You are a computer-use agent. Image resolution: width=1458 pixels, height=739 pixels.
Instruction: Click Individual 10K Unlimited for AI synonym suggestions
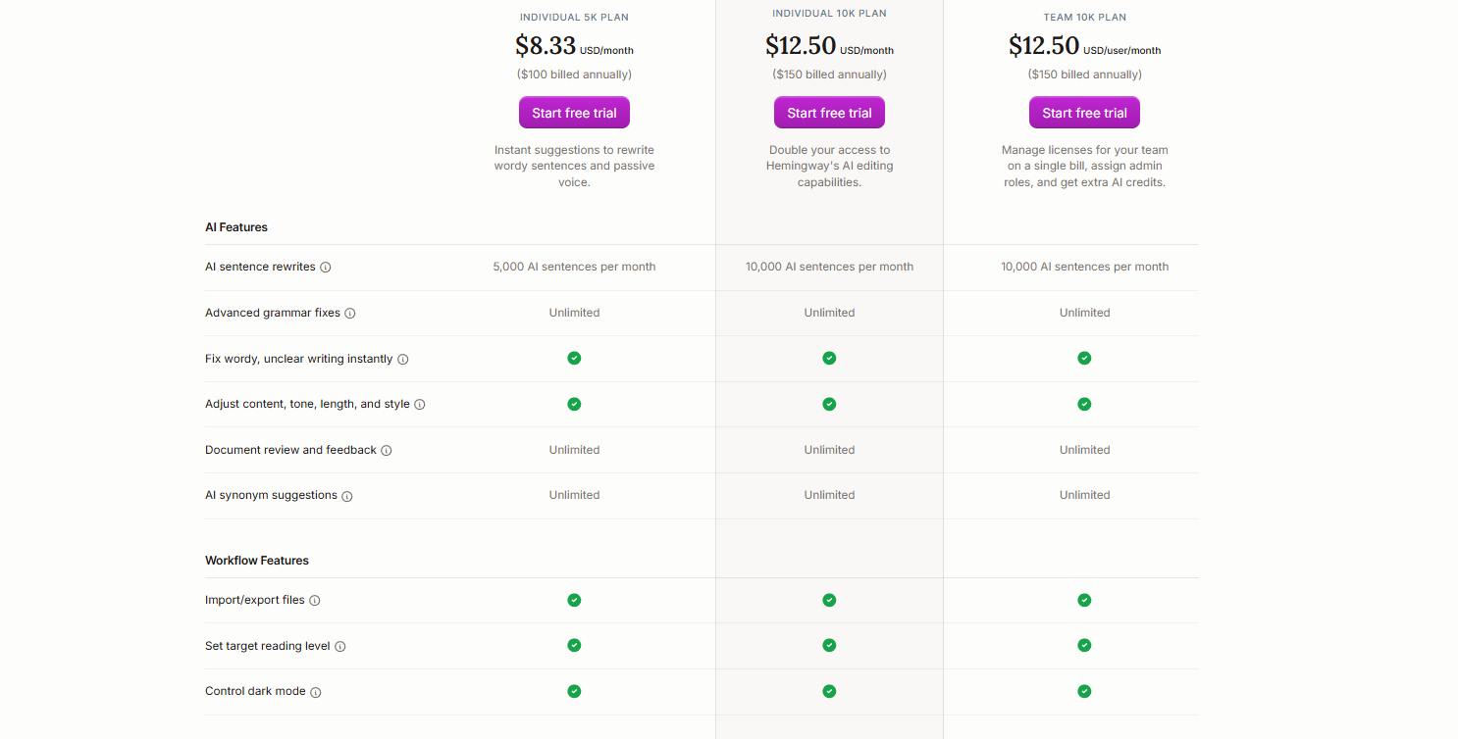pos(829,495)
